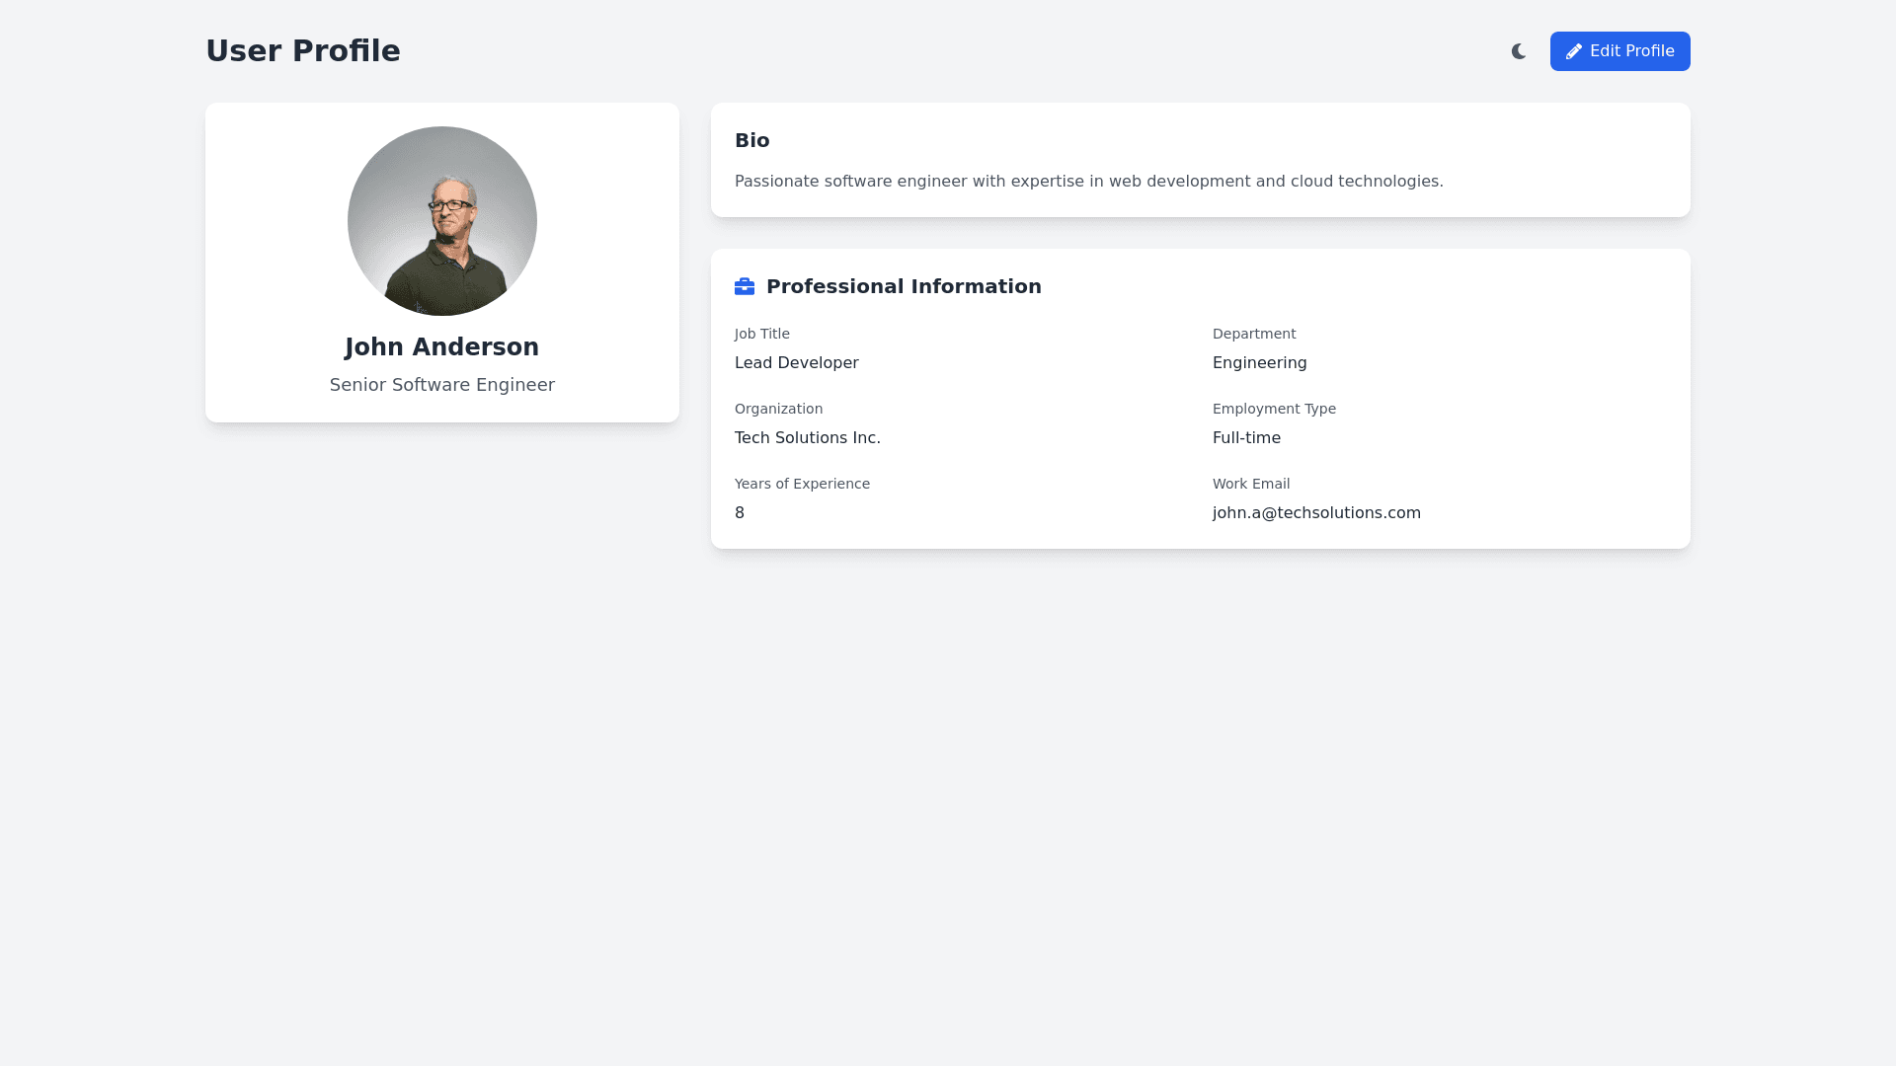Image resolution: width=1896 pixels, height=1066 pixels.
Task: Click the Years of Experience value 8
Action: point(739,512)
